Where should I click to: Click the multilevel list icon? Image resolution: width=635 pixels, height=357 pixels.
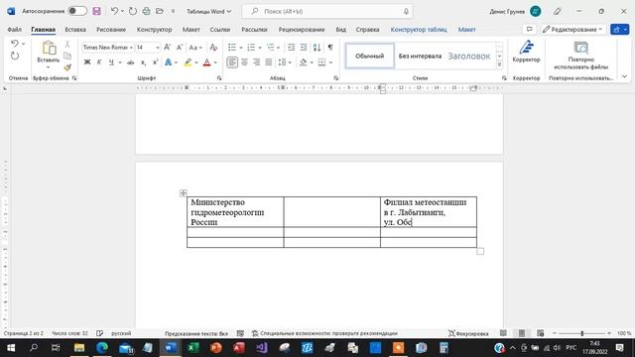(271, 48)
